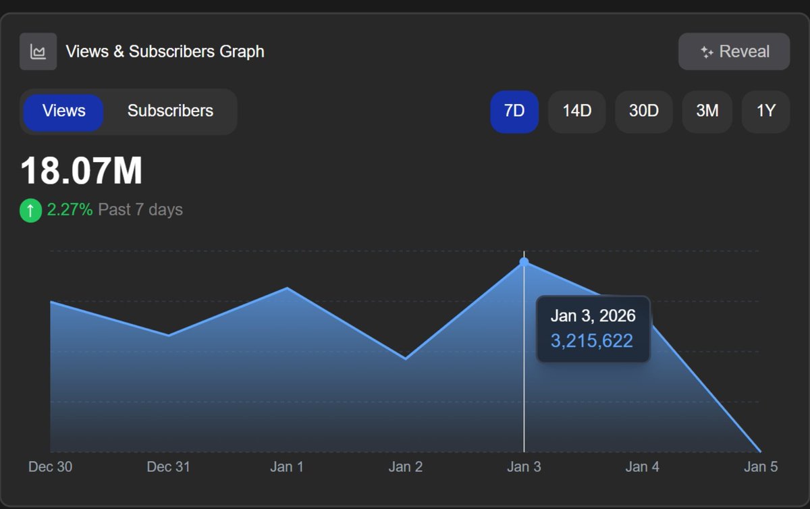Click the Jan 2 axis label

[x=406, y=466]
